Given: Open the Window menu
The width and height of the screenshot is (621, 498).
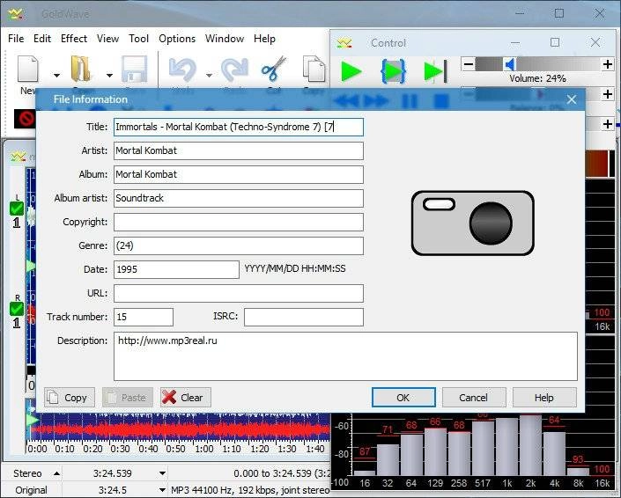Looking at the screenshot, I should coord(225,39).
